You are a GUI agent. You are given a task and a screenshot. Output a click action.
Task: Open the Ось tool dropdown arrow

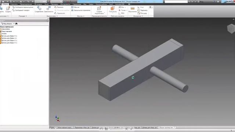click(x=125, y=7)
